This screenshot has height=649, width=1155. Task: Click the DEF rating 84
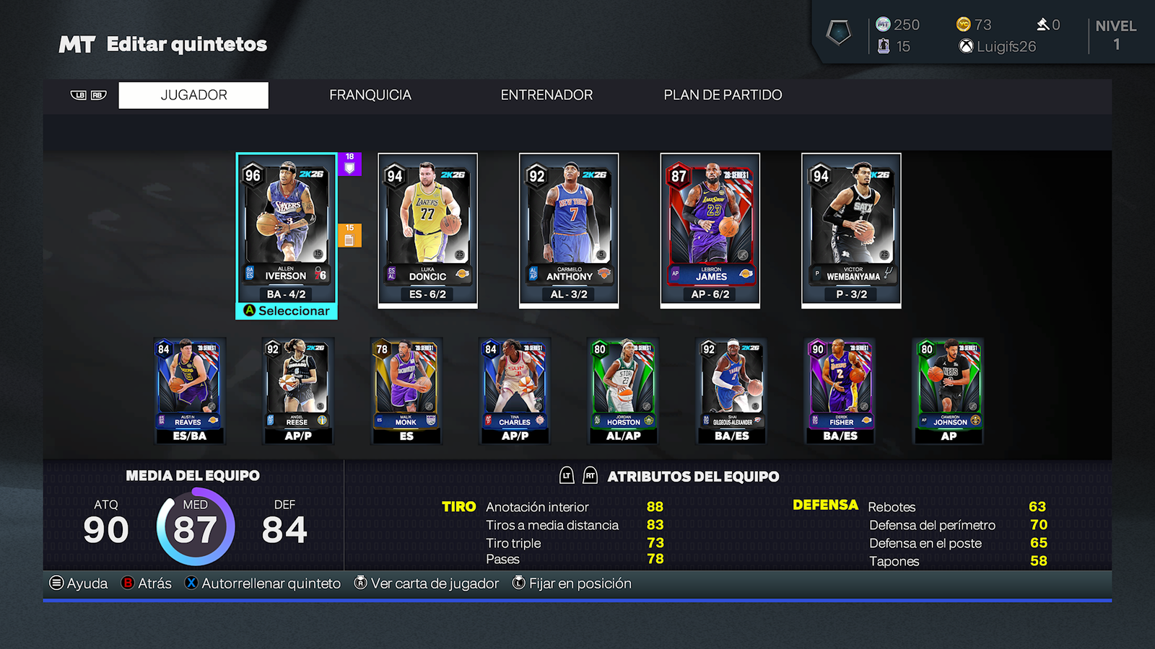tap(284, 530)
